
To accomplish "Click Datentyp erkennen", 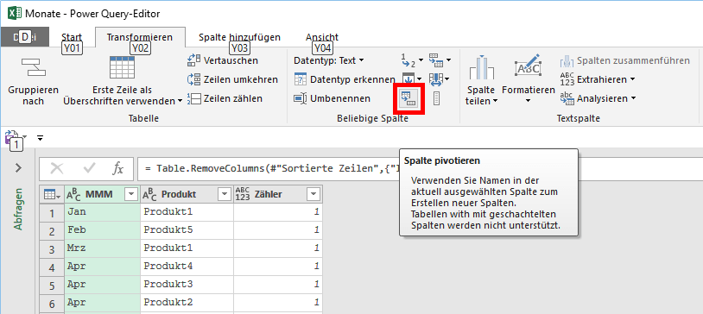I will tap(345, 79).
